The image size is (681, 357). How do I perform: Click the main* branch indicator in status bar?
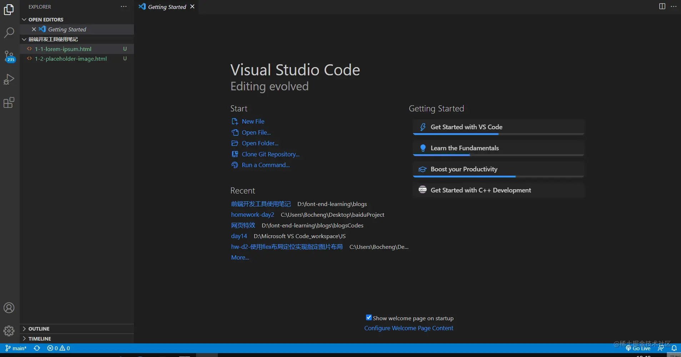pos(16,348)
